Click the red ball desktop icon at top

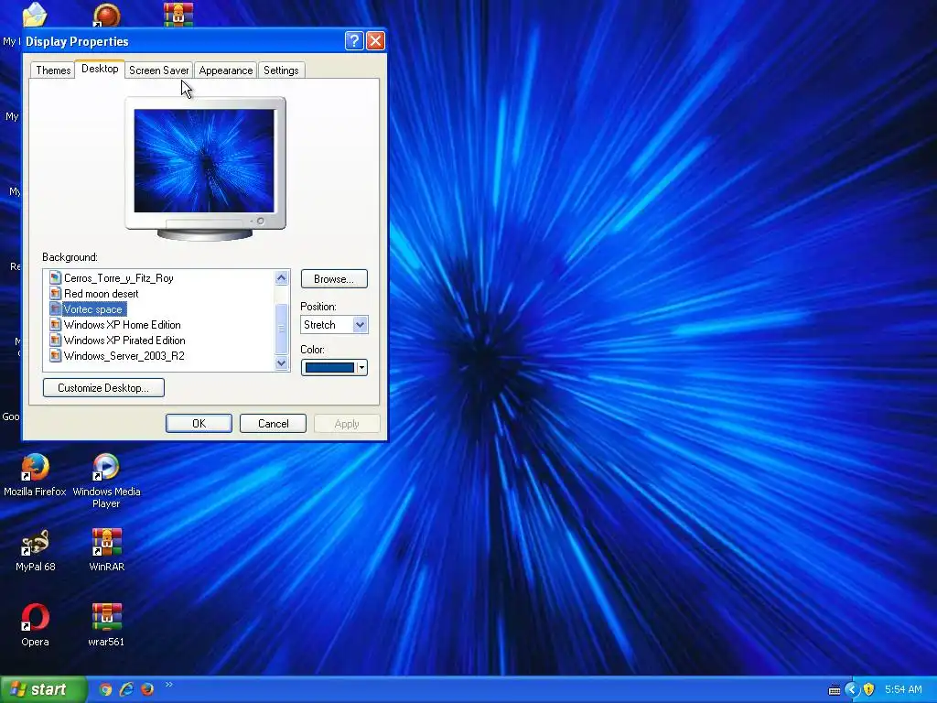tap(106, 15)
